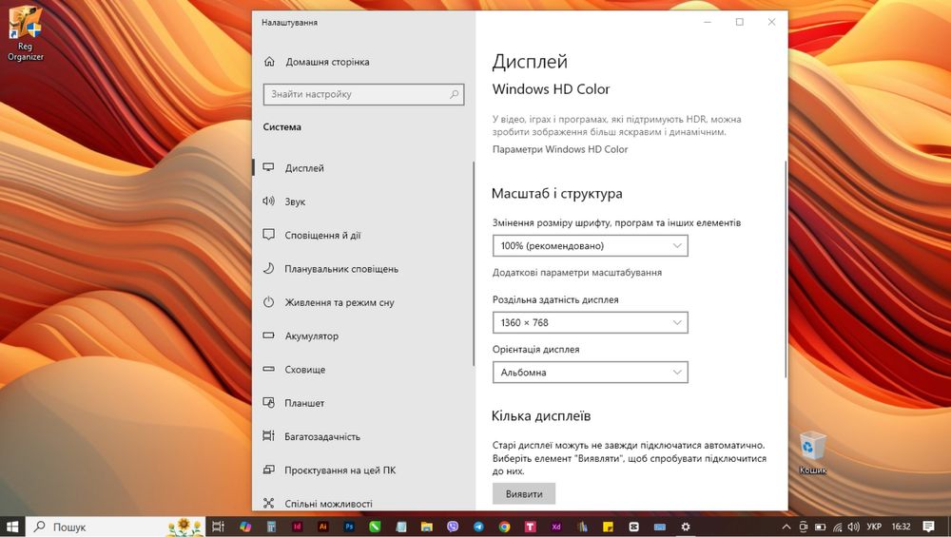The width and height of the screenshot is (951, 537).
Task: Open Reg Organizer desktop shortcut
Action: 26,33
